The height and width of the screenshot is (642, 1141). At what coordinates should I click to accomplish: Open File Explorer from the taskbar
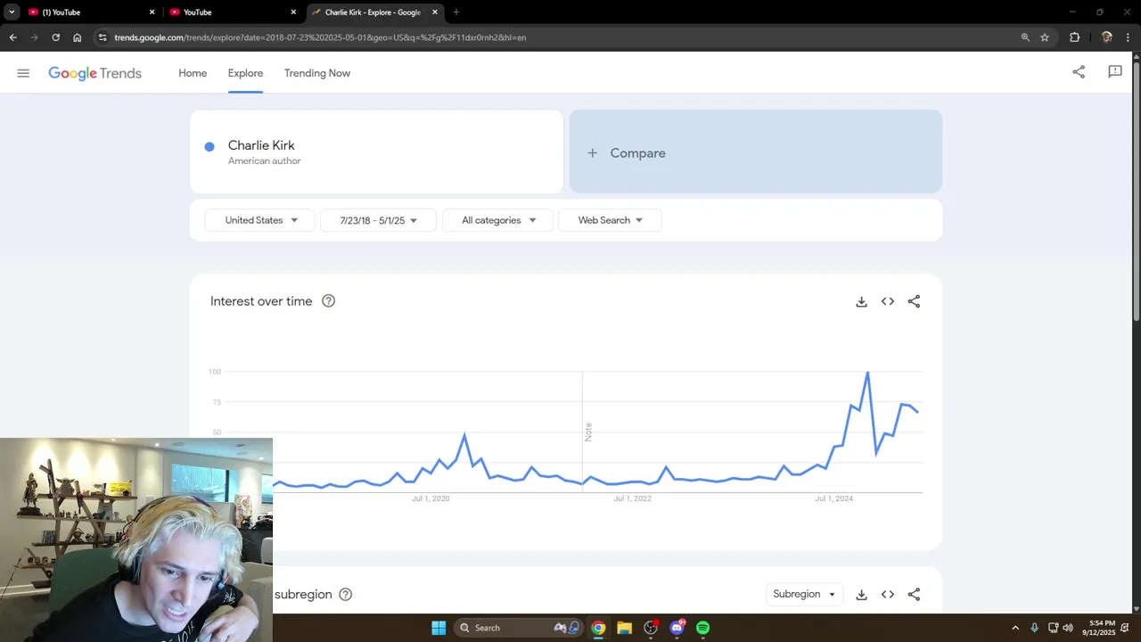click(624, 628)
